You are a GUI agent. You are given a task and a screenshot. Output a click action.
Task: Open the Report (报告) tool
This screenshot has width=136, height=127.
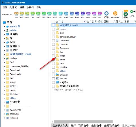(126, 14)
